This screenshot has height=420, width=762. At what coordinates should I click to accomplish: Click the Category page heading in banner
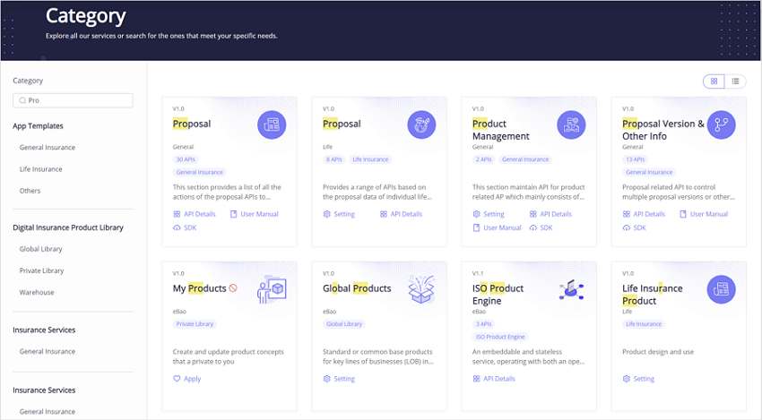85,16
